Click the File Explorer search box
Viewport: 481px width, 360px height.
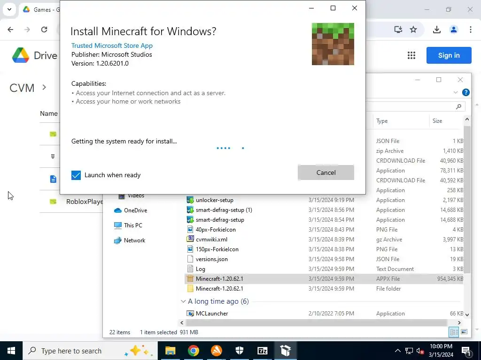coord(416,106)
